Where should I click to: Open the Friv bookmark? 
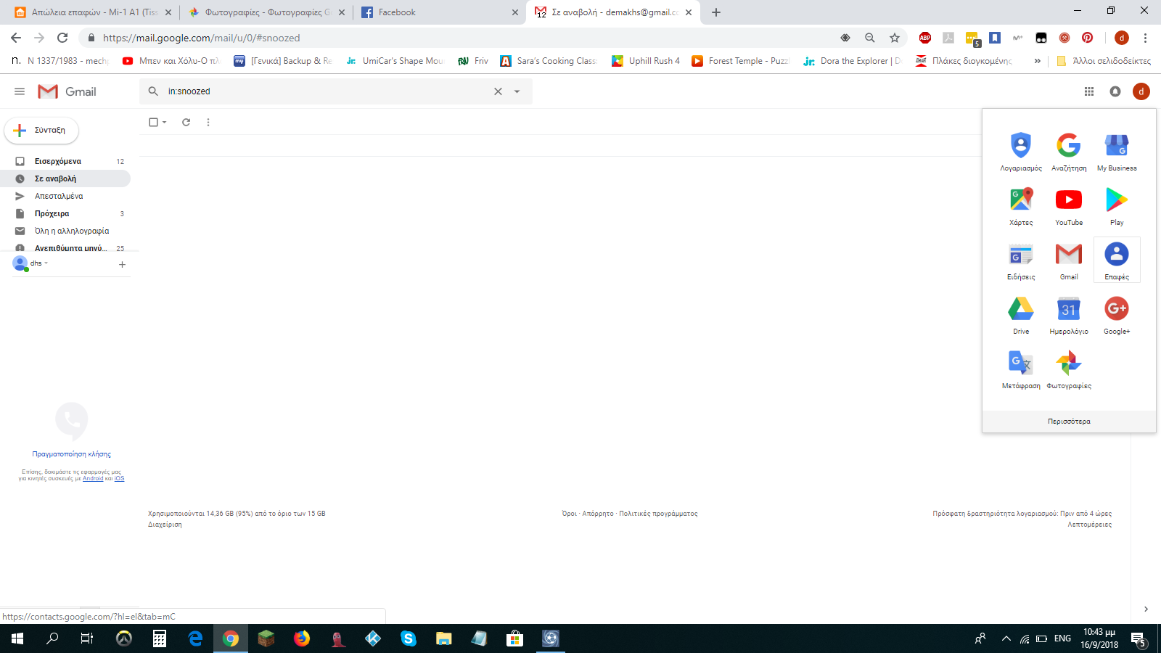click(x=473, y=61)
